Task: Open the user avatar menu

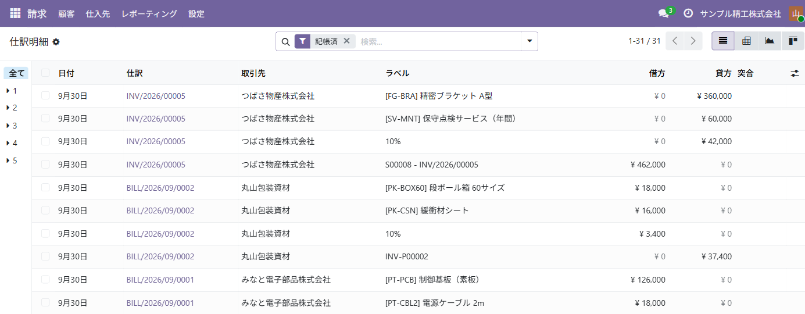Action: (x=796, y=13)
